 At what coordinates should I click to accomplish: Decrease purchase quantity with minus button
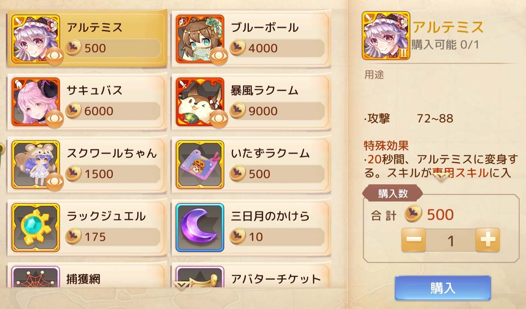tap(413, 240)
